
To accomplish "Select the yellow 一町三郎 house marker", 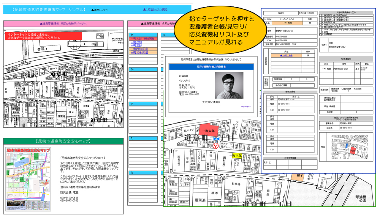I will 237,155.
